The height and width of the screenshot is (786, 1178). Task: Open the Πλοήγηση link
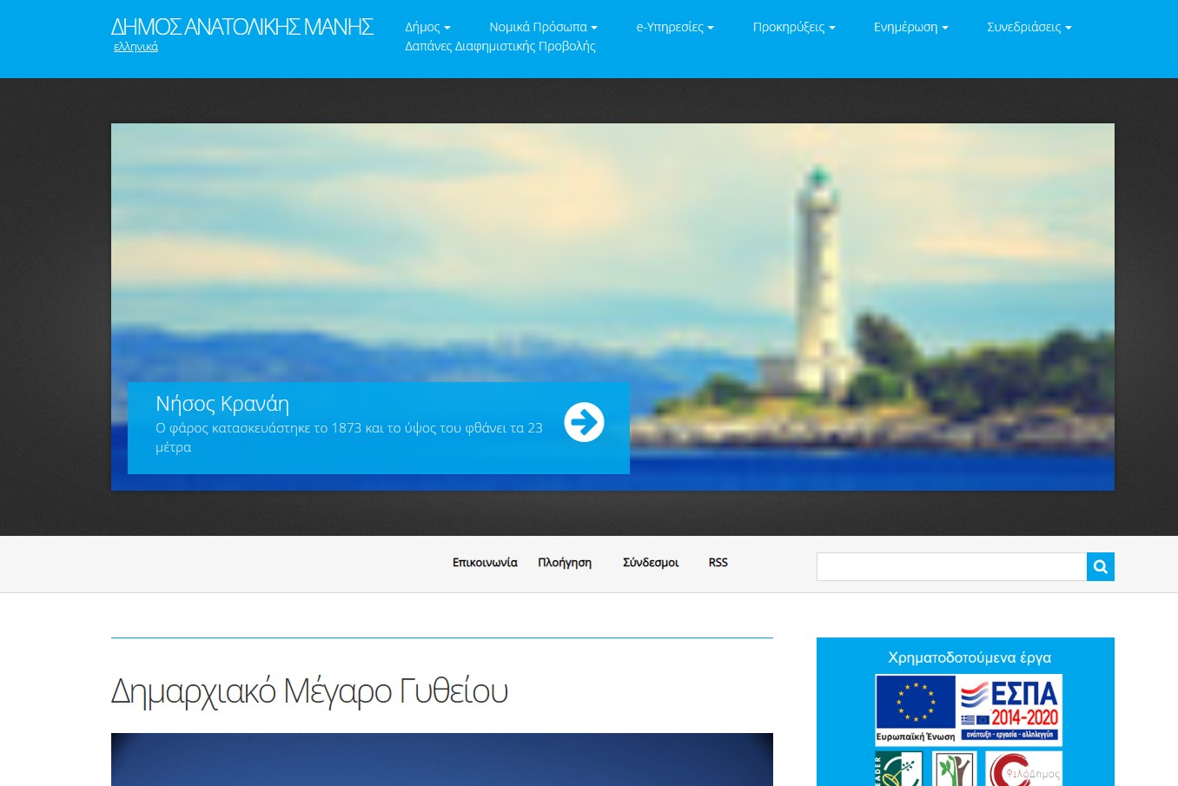pos(565,563)
